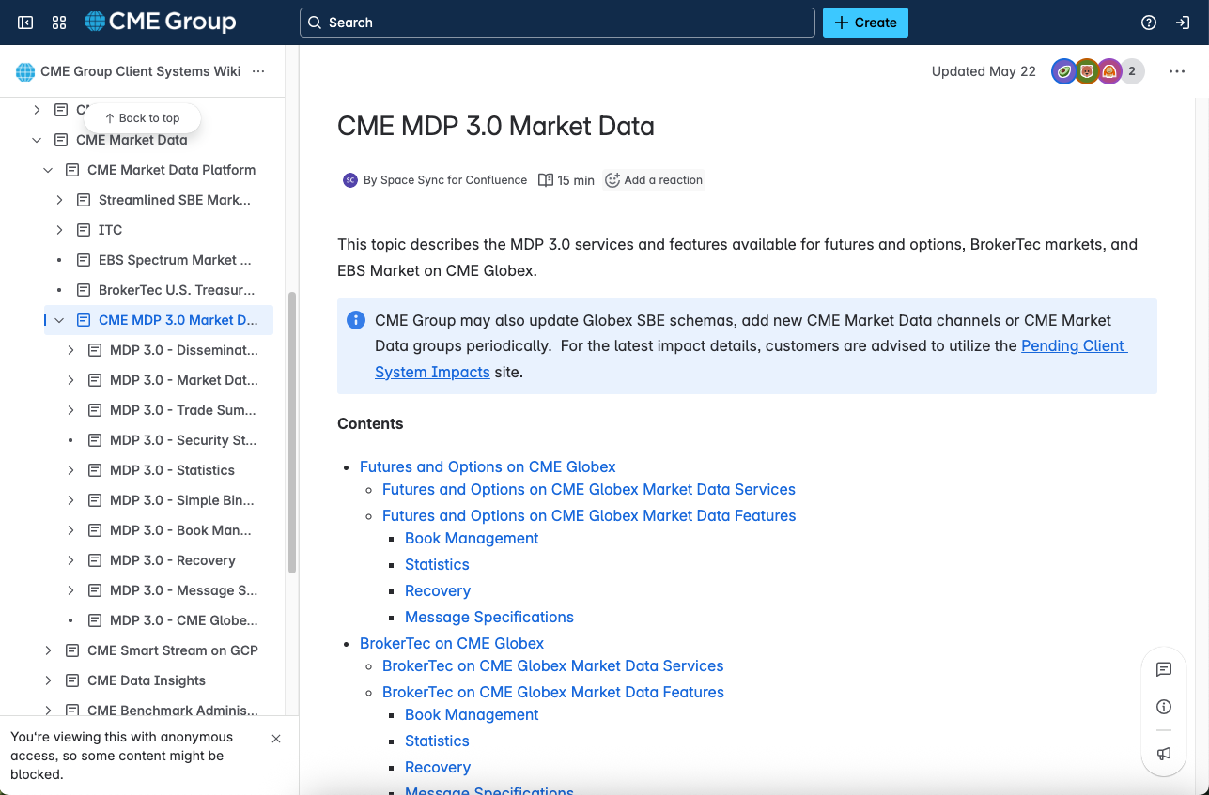The height and width of the screenshot is (795, 1209).
Task: Expand CME Smart Stream on GCP
Action: 48,650
